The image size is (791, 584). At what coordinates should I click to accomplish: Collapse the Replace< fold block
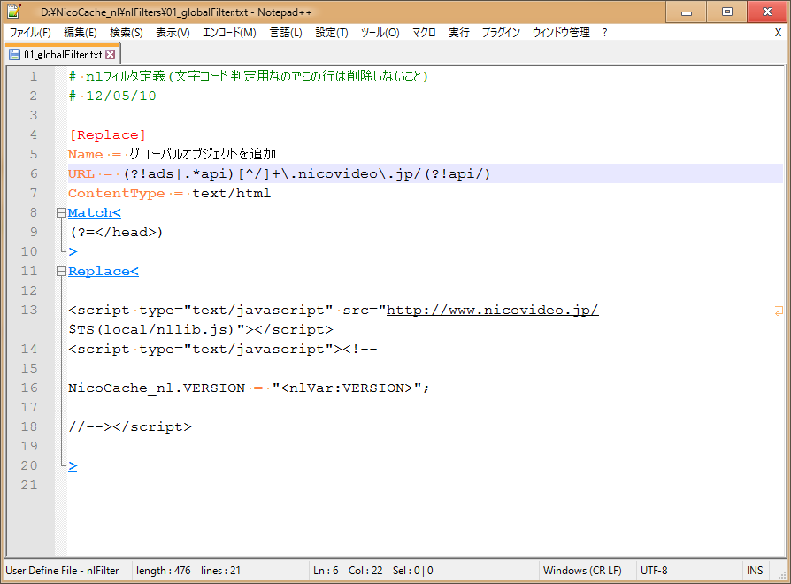pyautogui.click(x=61, y=272)
